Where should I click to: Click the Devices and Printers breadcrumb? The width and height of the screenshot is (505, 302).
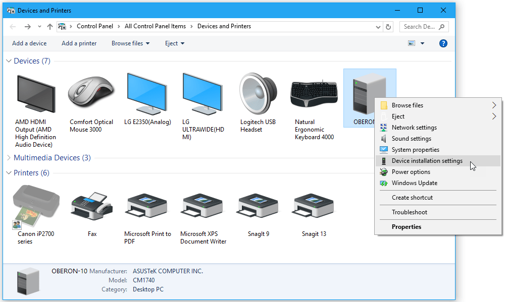tap(224, 26)
